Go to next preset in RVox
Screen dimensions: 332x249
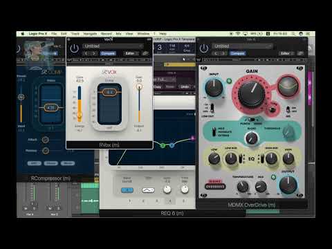[x=94, y=53]
